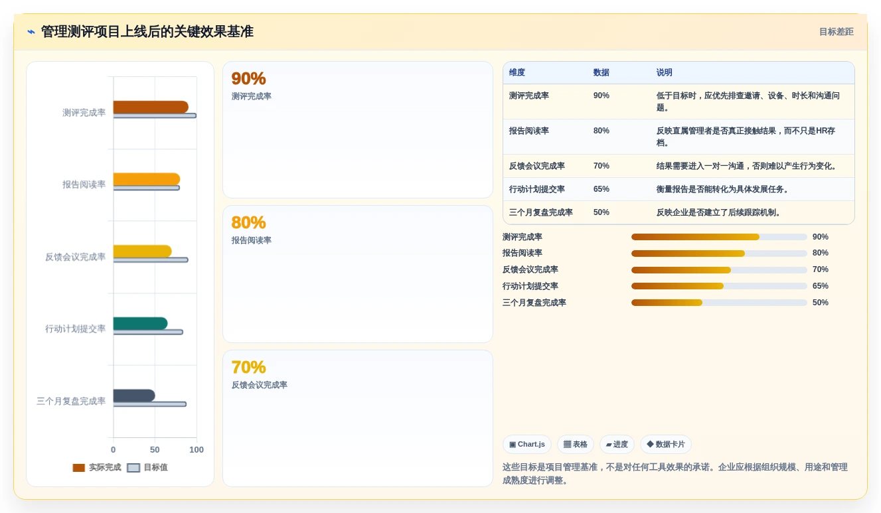Viewport: 881px width, 513px height.
Task: Click the 三个月复盘完成率 progress bar
Action: pyautogui.click(x=719, y=303)
